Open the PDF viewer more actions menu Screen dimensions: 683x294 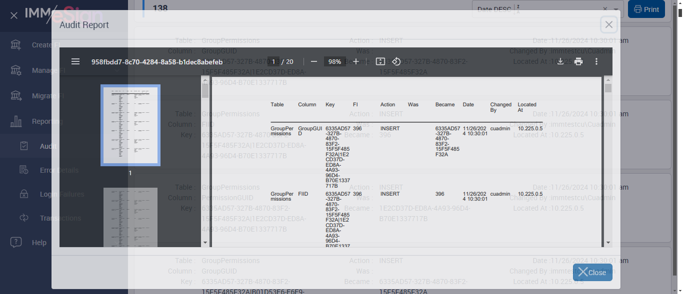click(x=596, y=62)
